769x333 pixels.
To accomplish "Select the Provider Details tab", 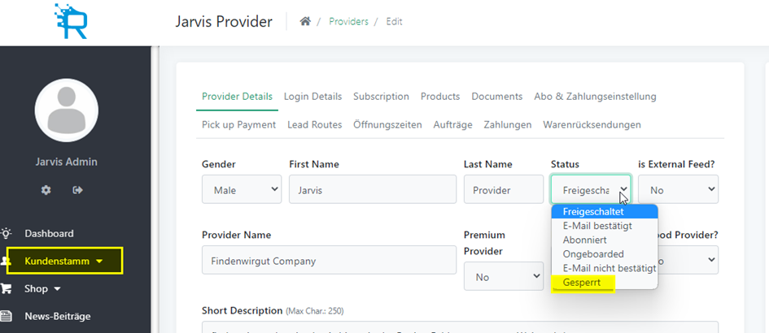I will coord(237,97).
